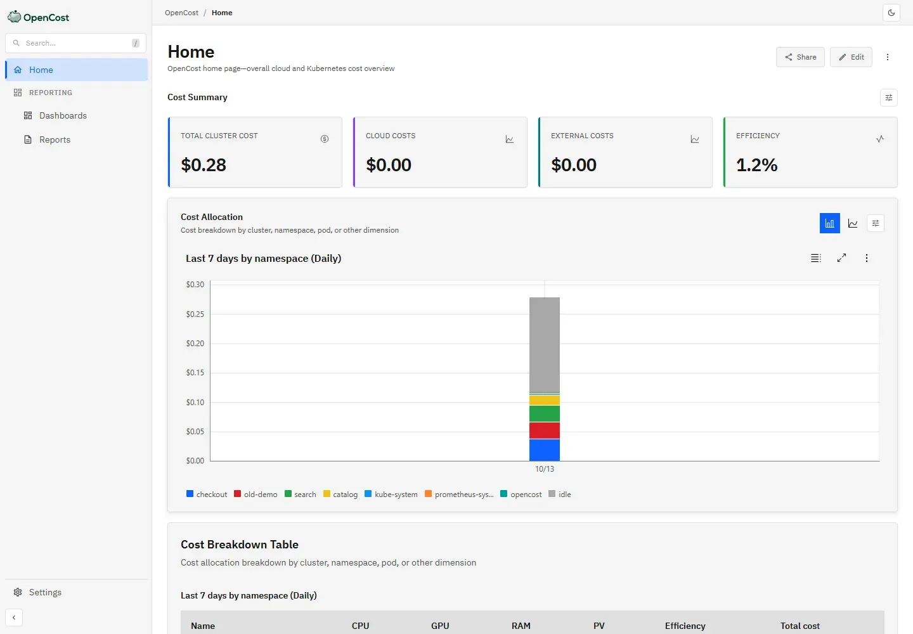
Task: Click the gray idle bar segment
Action: (x=545, y=345)
